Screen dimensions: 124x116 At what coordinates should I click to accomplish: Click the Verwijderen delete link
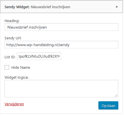tap(14, 104)
